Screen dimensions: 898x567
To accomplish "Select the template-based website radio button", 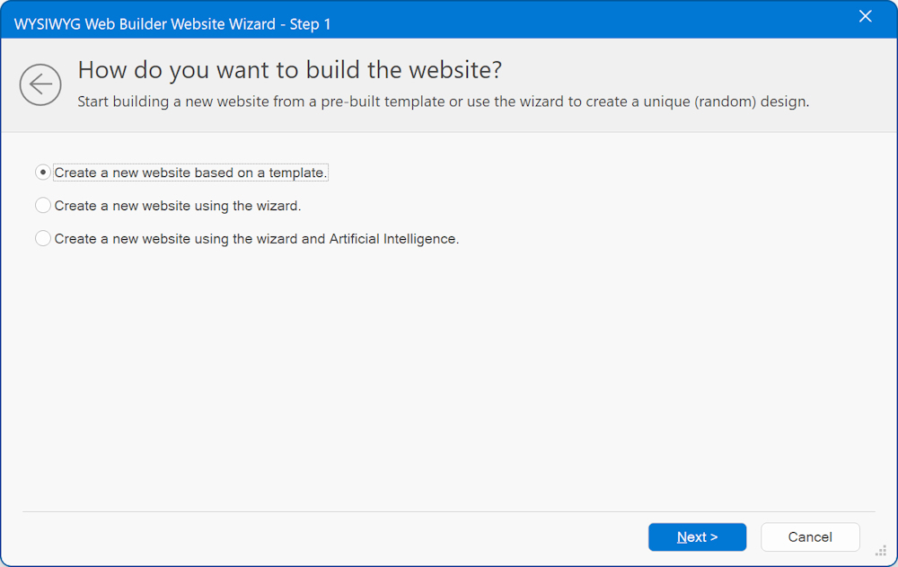I will [43, 173].
